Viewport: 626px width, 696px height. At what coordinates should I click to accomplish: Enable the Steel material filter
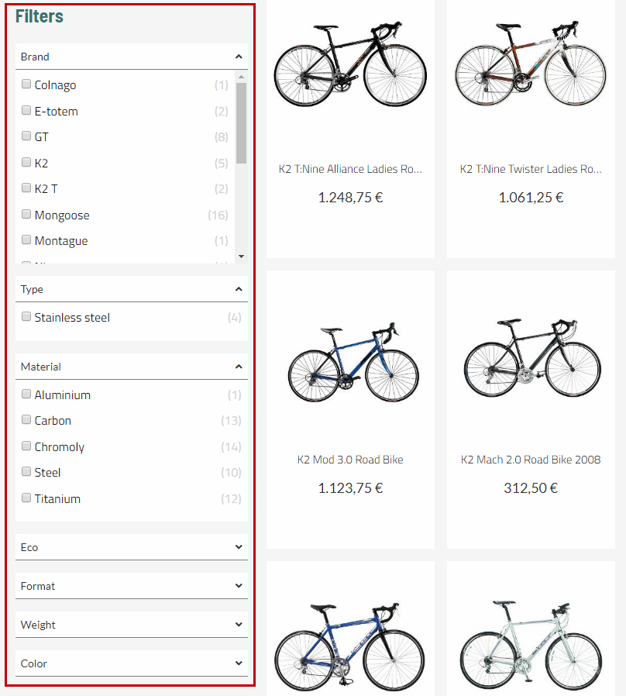point(26,471)
